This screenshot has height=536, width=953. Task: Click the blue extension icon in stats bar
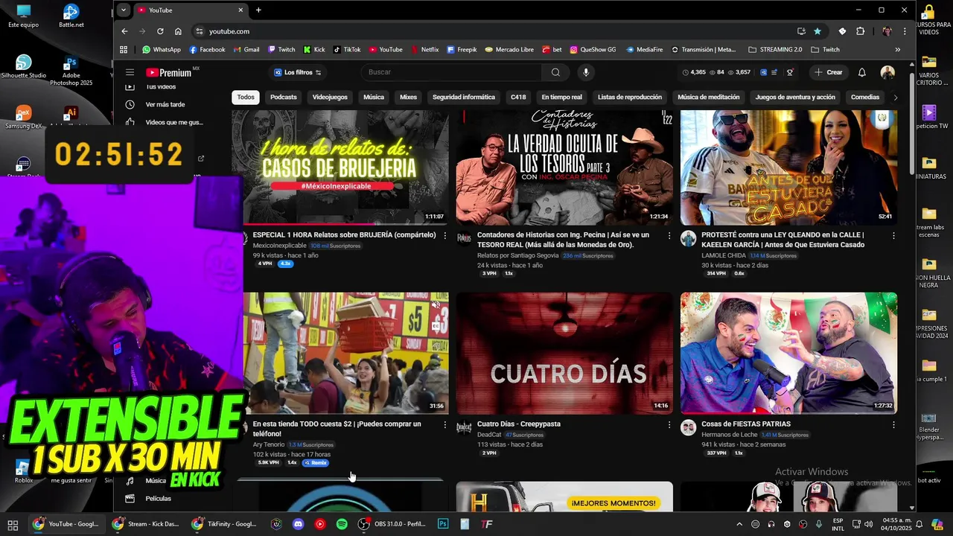point(764,72)
